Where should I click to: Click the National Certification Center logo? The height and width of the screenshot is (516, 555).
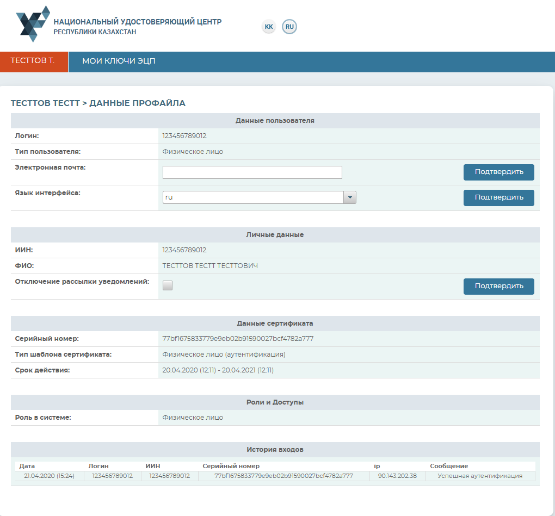(x=33, y=24)
